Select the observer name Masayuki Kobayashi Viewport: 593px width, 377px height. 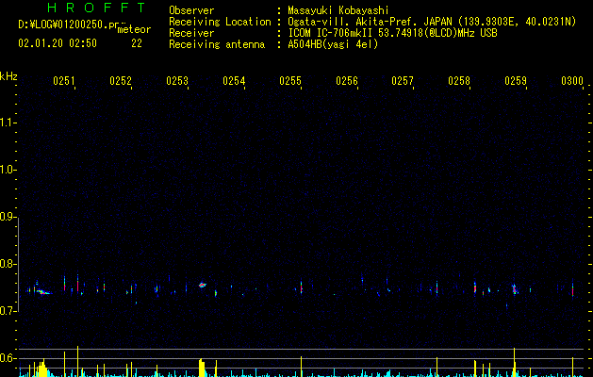[338, 10]
